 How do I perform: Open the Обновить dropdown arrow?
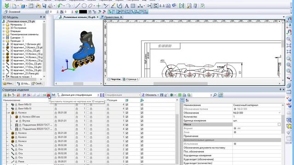158,95
